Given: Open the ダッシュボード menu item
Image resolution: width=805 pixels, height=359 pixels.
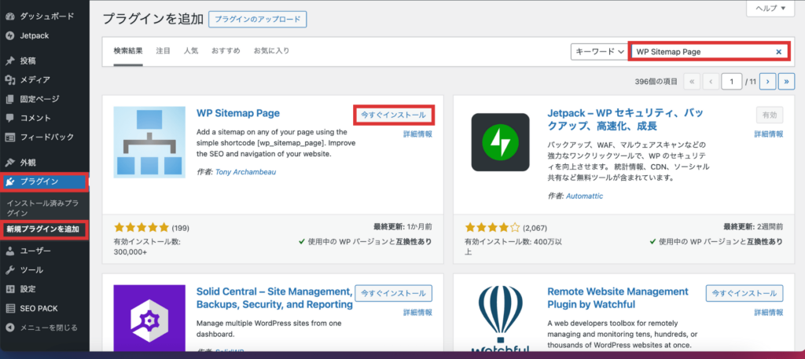Looking at the screenshot, I should coord(45,16).
